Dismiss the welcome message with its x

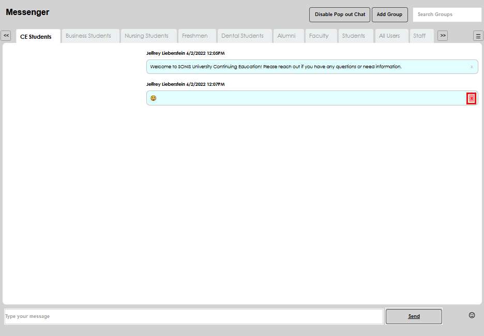click(x=471, y=67)
